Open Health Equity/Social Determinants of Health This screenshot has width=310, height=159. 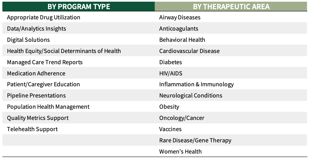point(64,51)
